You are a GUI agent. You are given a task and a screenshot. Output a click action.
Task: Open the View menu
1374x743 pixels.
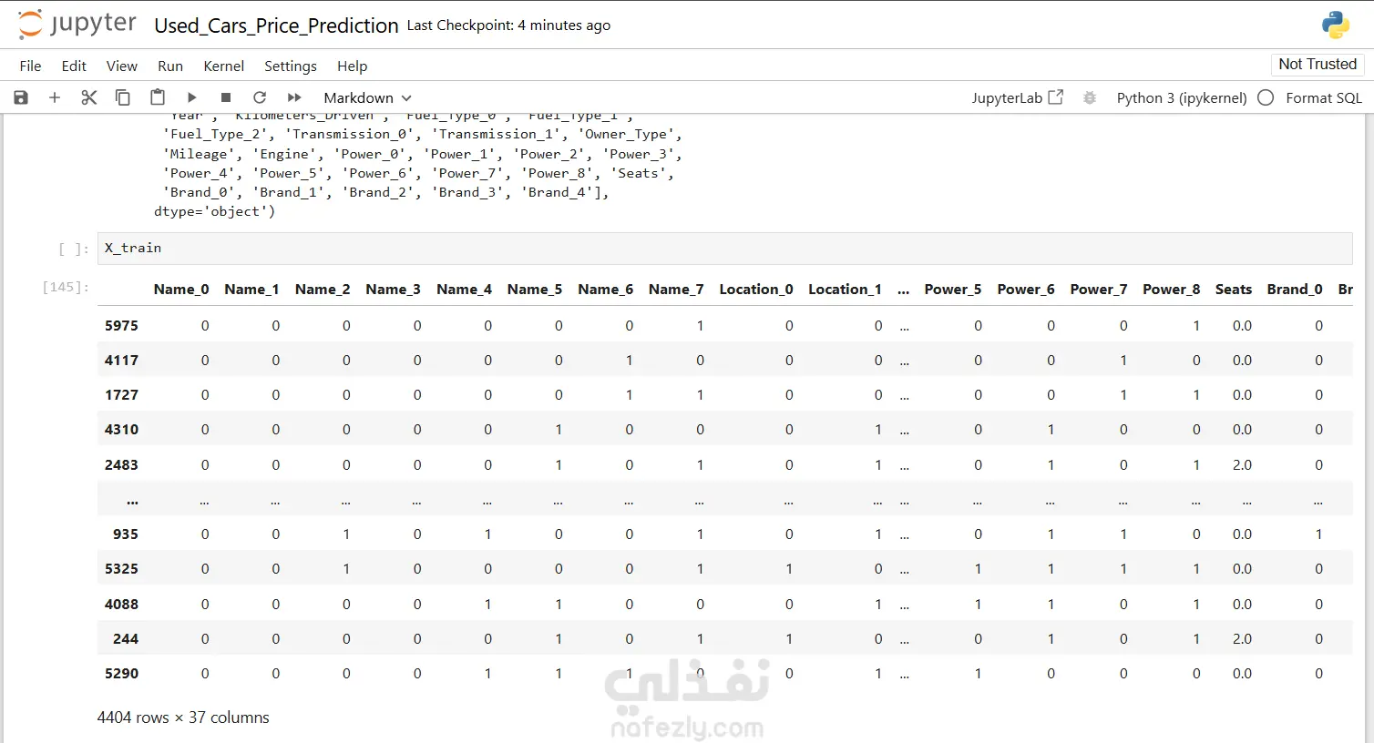(121, 66)
